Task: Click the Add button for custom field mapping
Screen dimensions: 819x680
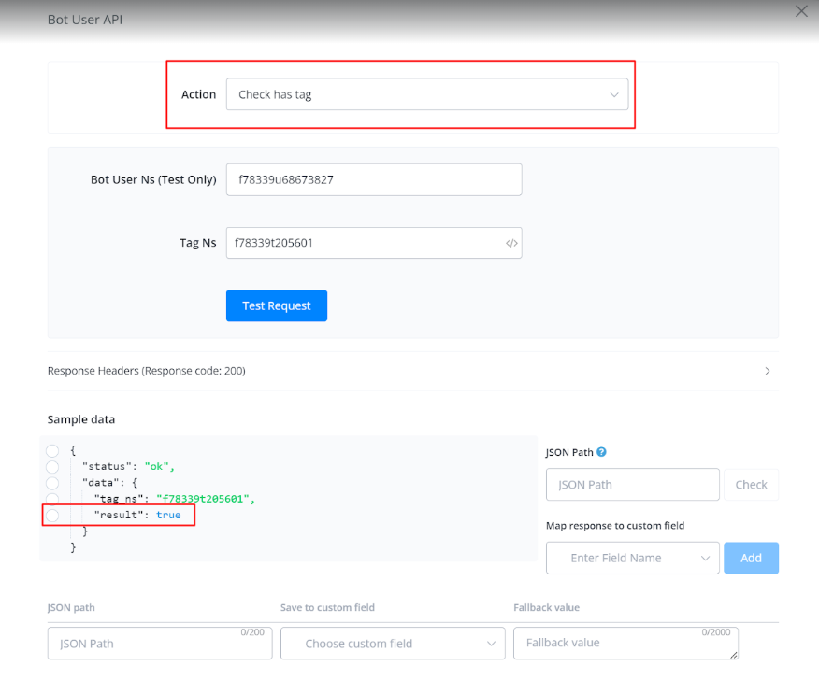Action: [751, 558]
